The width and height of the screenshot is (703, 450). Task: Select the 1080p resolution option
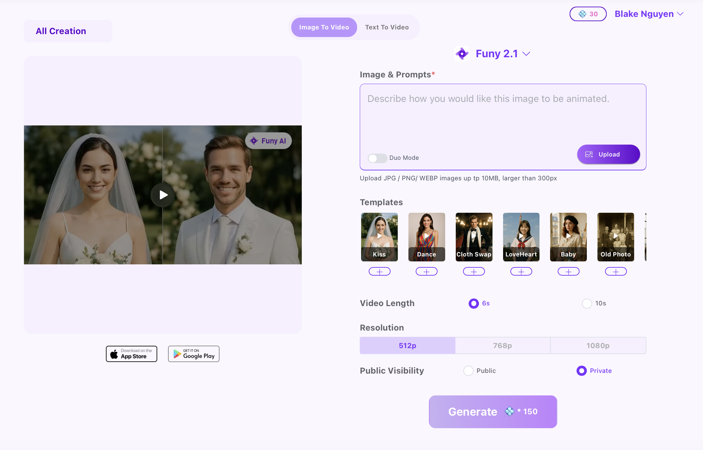[x=598, y=345]
